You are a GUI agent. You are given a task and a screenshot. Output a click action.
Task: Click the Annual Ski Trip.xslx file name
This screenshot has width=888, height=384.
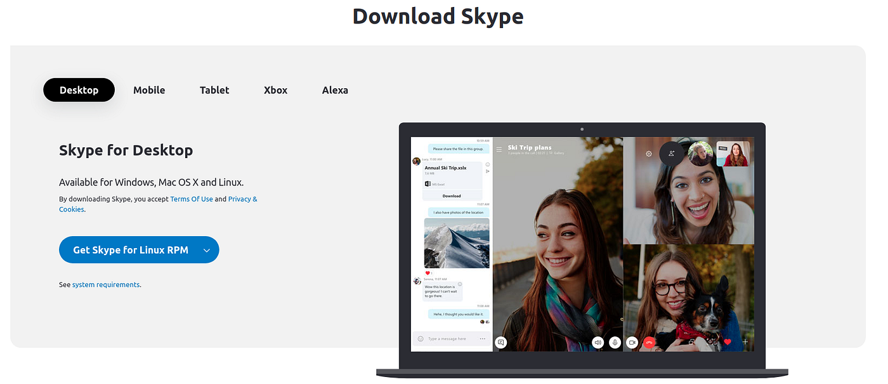[x=446, y=168]
